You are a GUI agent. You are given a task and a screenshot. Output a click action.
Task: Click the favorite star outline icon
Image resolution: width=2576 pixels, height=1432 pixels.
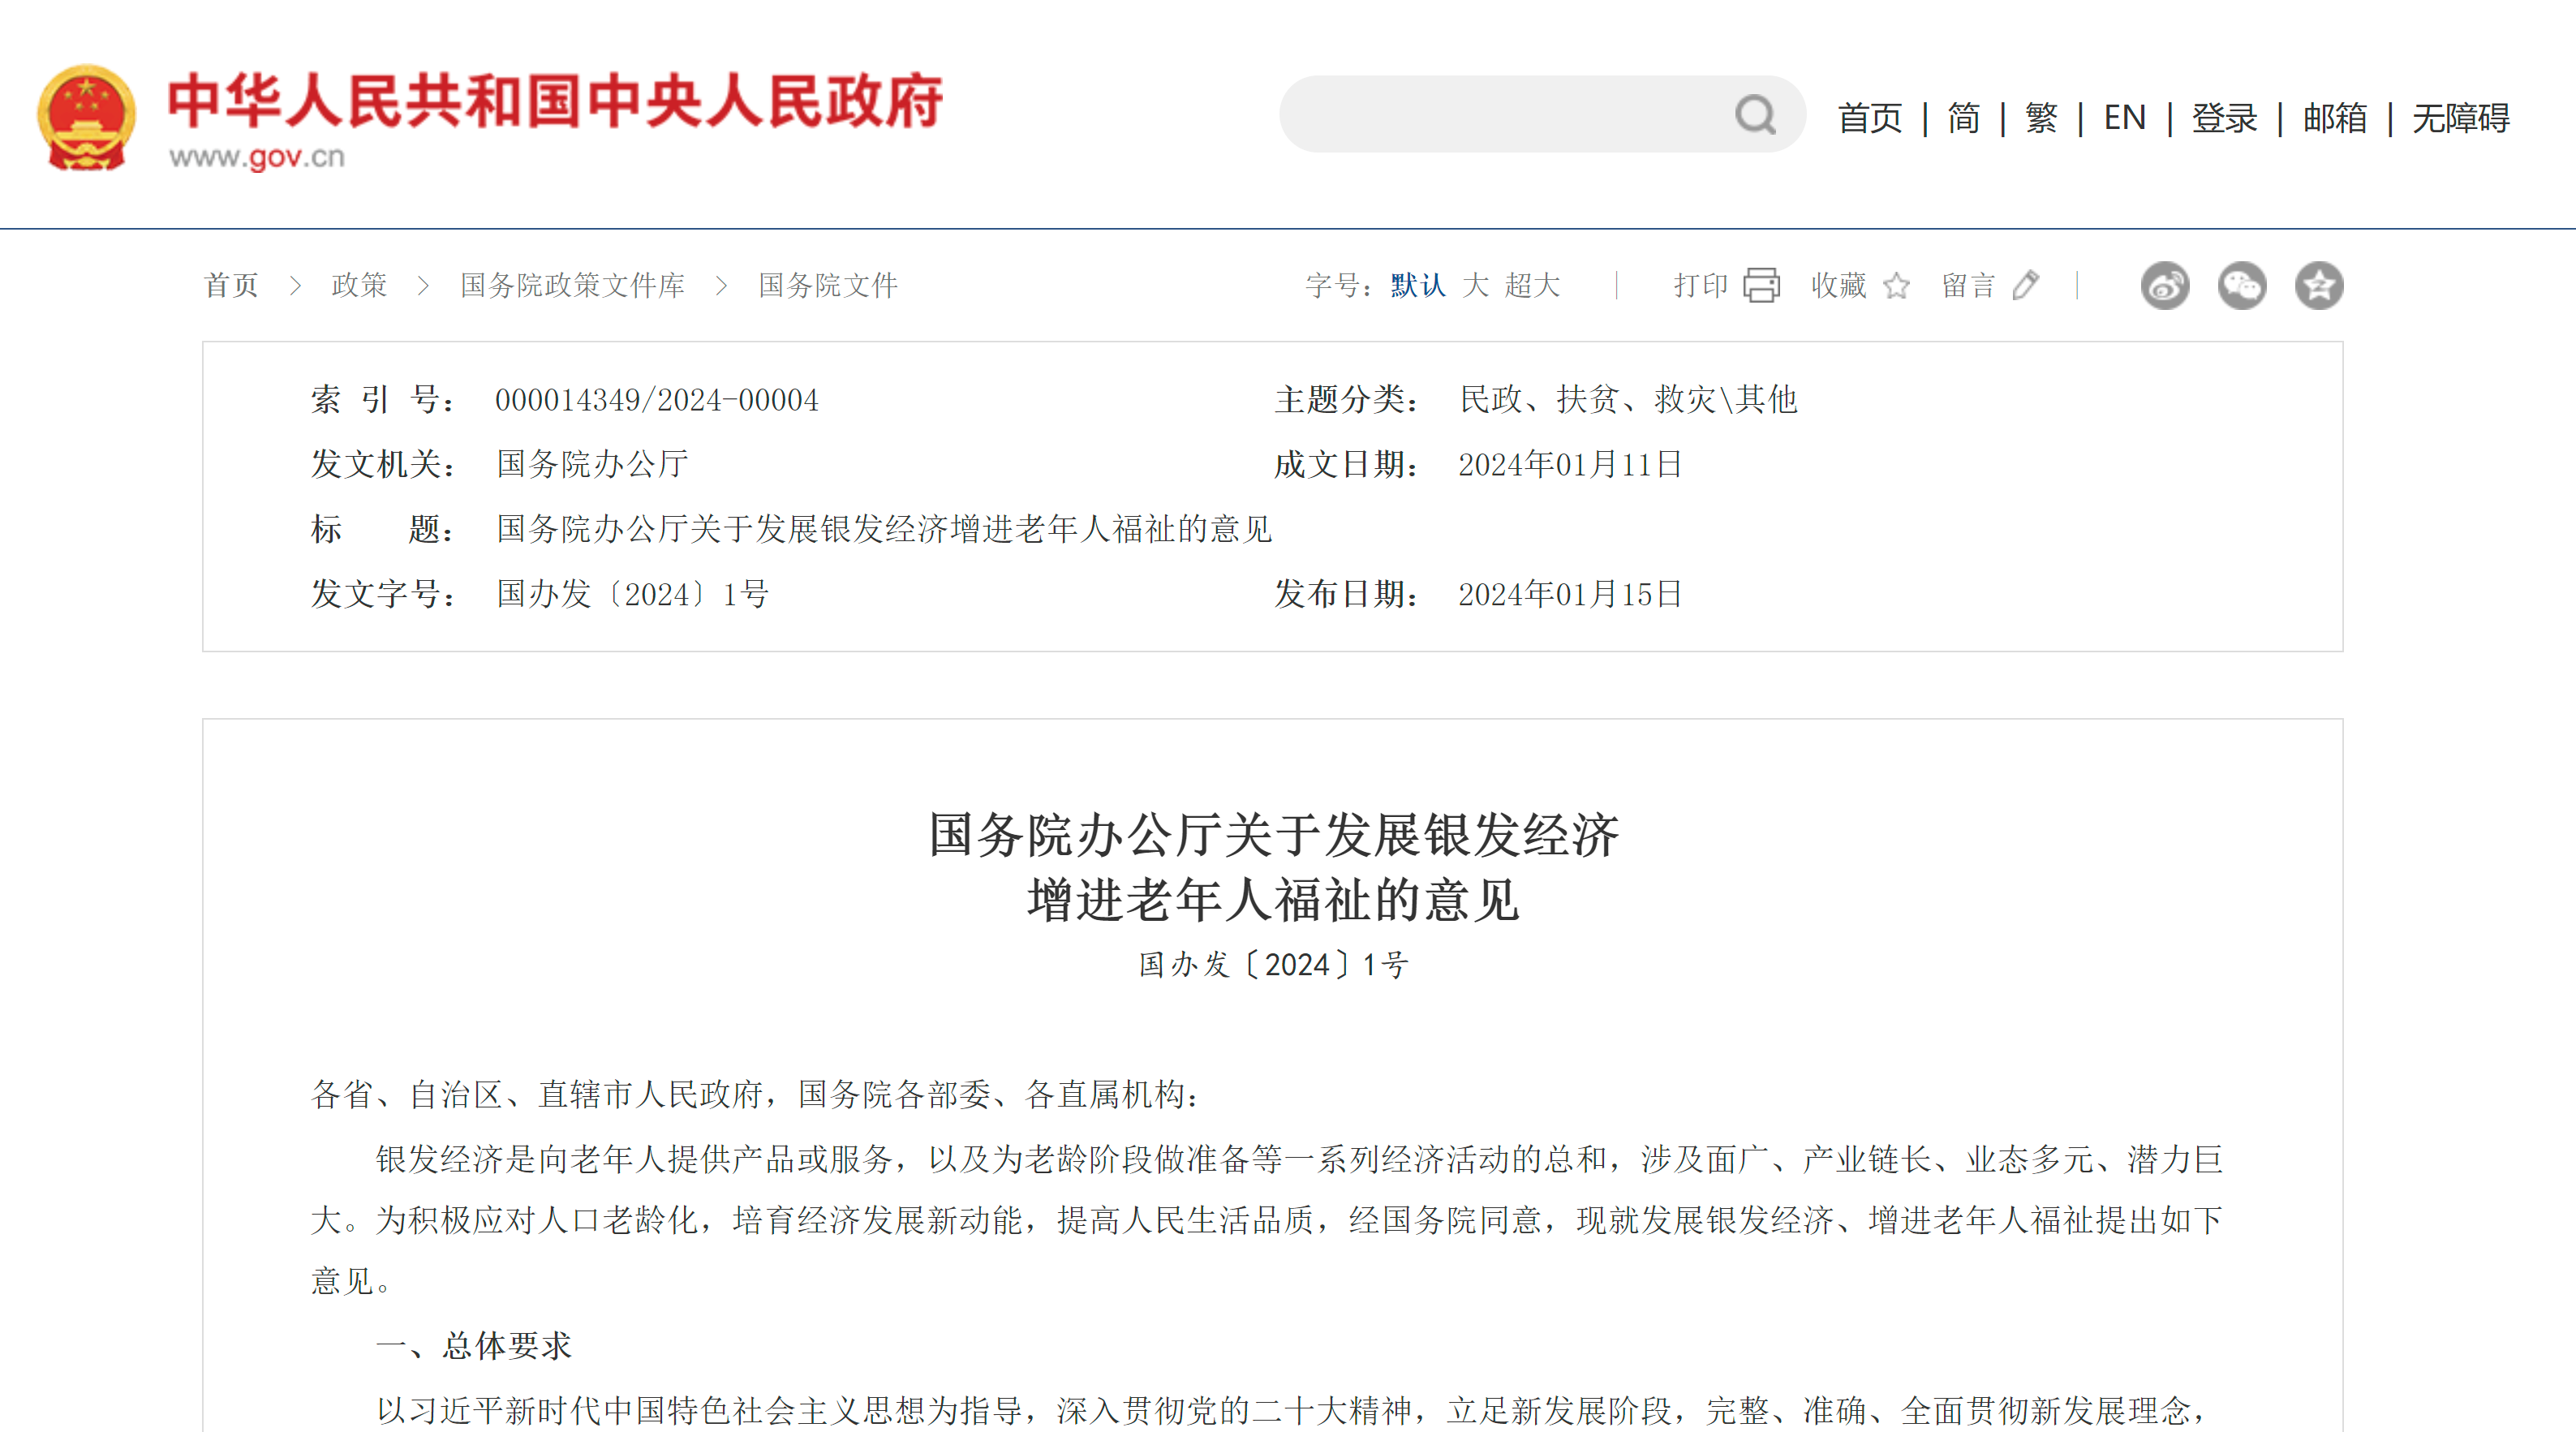(1896, 287)
